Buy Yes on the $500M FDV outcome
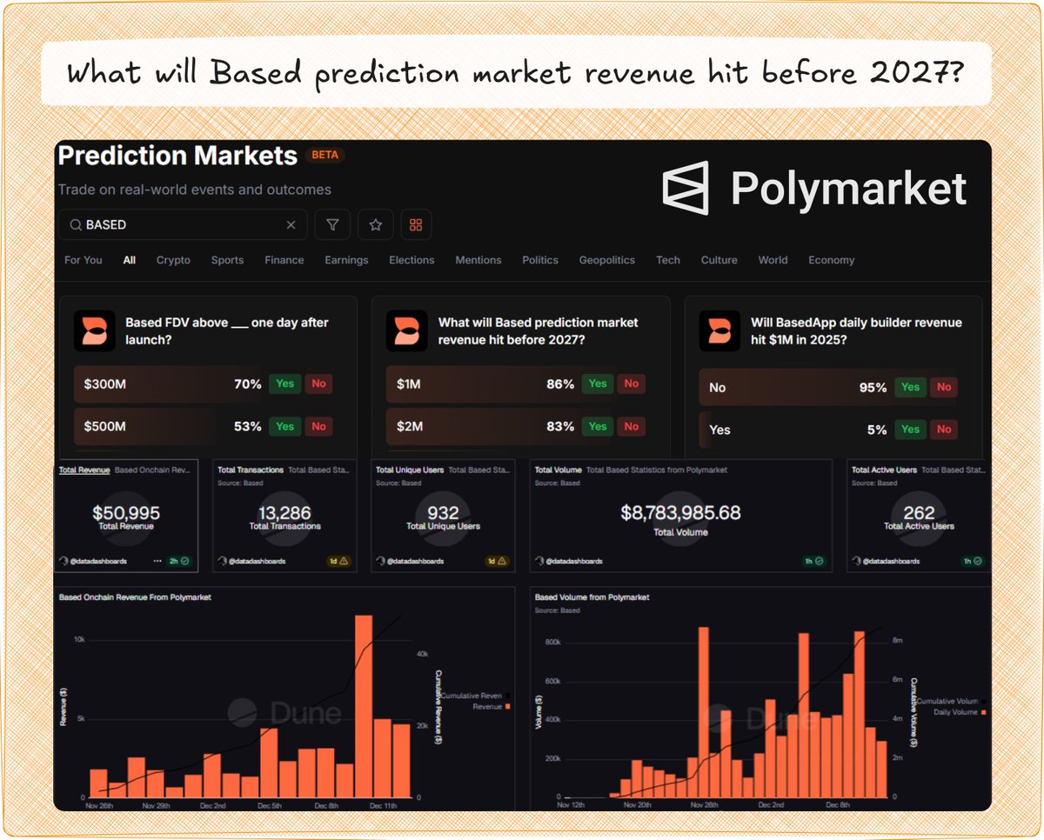 pos(284,426)
